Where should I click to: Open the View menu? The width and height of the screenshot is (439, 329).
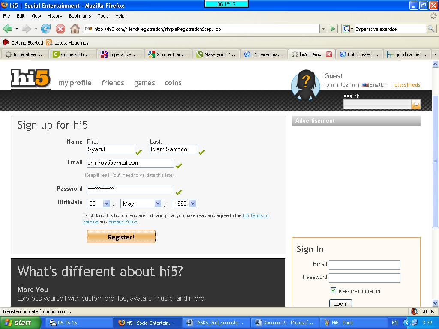[x=36, y=16]
